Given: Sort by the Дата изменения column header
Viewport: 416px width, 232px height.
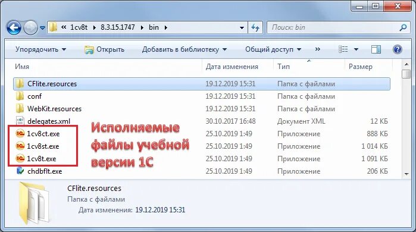Looking at the screenshot, I should 232,67.
